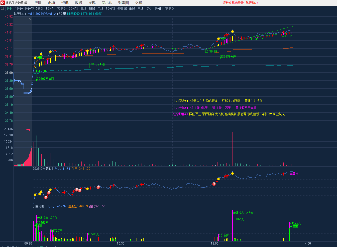Click the ★爆拉占1.47% label
This screenshot has width=337, height=247.
coord(243,213)
